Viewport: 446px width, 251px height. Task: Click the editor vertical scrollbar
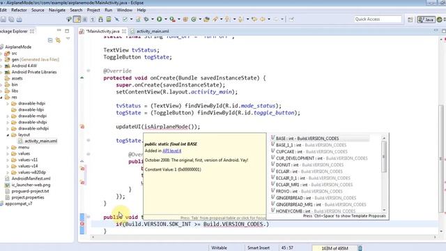[x=441, y=158]
